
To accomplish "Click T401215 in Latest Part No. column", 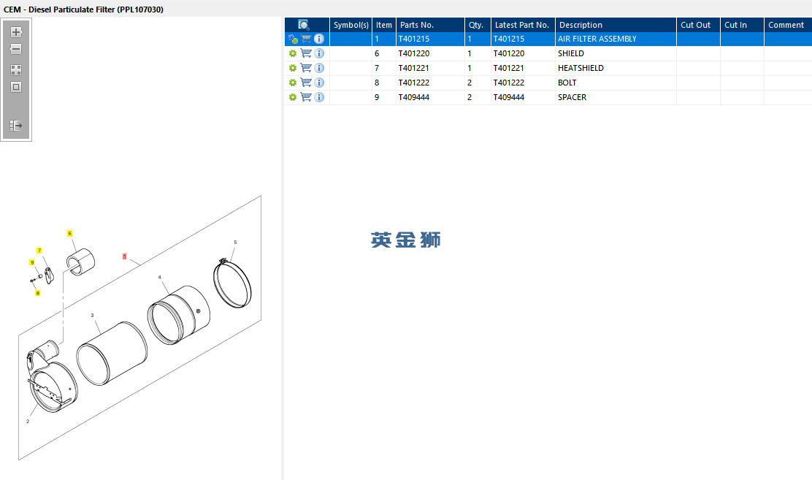I will pos(508,39).
